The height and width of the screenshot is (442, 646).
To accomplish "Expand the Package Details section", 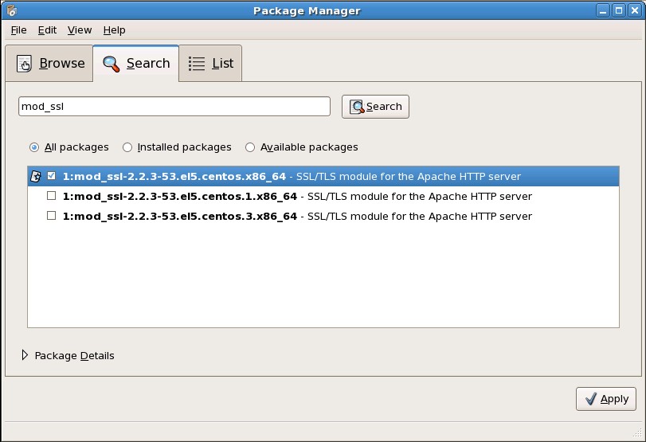I will click(25, 355).
